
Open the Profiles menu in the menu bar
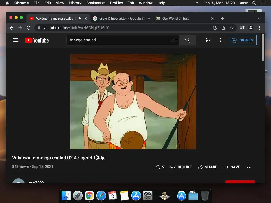(x=116, y=3)
